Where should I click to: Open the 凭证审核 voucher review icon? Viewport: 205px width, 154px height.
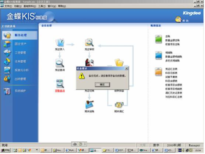89,43
